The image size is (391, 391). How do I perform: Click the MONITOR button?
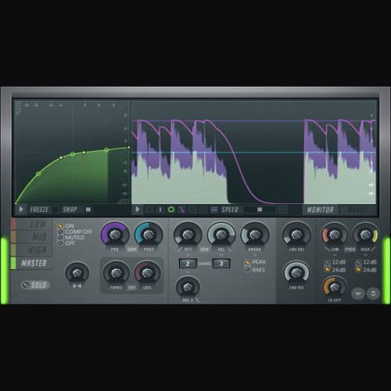[321, 210]
